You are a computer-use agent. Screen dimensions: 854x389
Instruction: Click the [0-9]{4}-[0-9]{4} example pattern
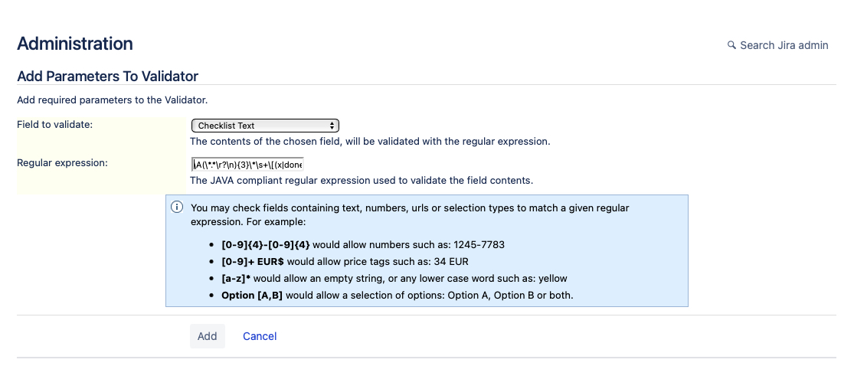(x=265, y=245)
